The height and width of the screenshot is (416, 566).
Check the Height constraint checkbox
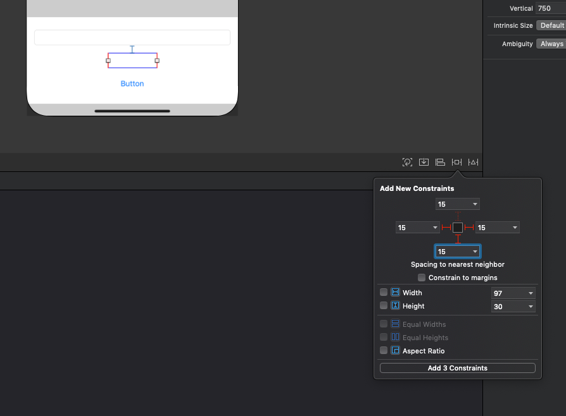(384, 306)
